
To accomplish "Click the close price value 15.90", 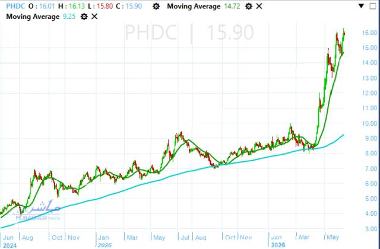I will 134,7.
